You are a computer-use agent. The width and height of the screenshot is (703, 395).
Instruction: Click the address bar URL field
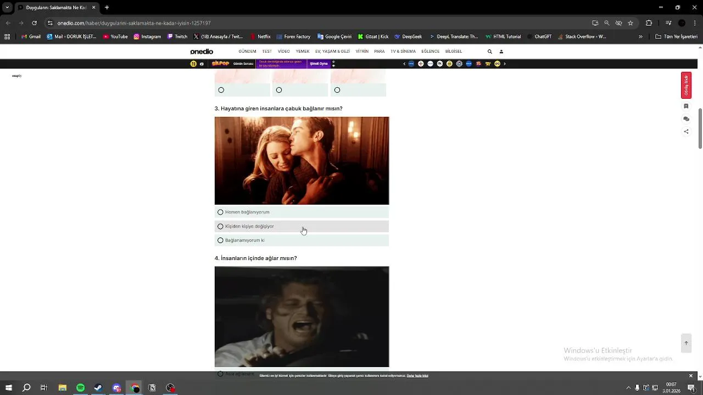(x=319, y=23)
